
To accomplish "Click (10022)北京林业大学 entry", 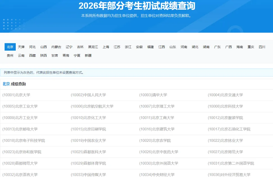I will point(225,141).
